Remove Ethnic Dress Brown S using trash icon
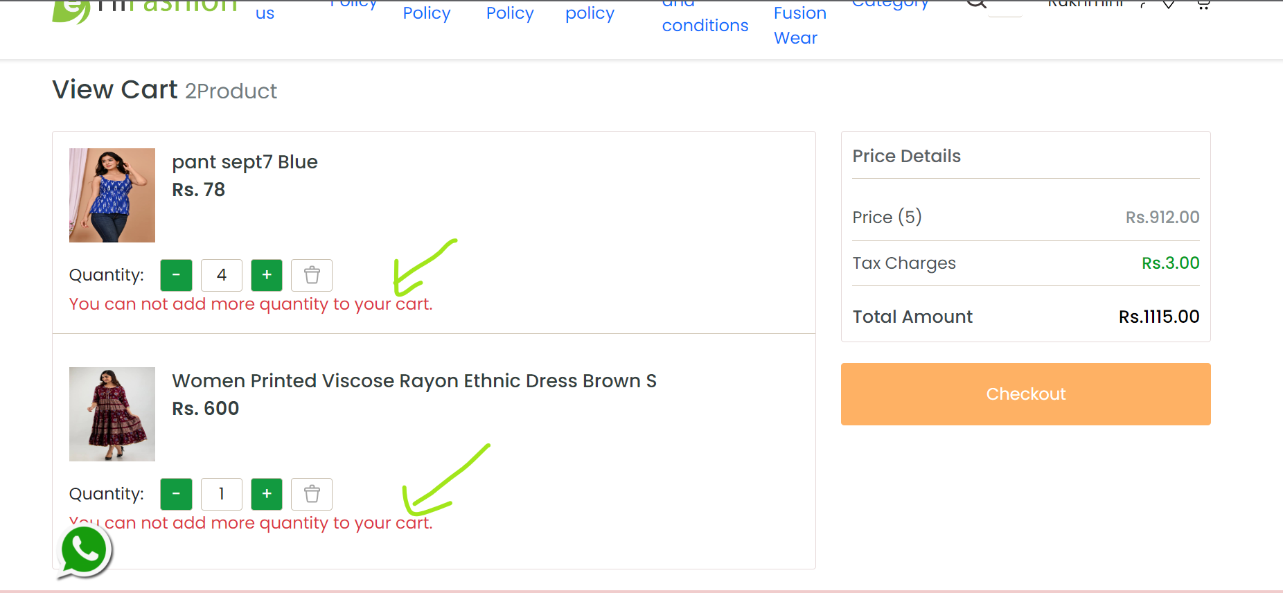This screenshot has width=1283, height=593. click(312, 494)
